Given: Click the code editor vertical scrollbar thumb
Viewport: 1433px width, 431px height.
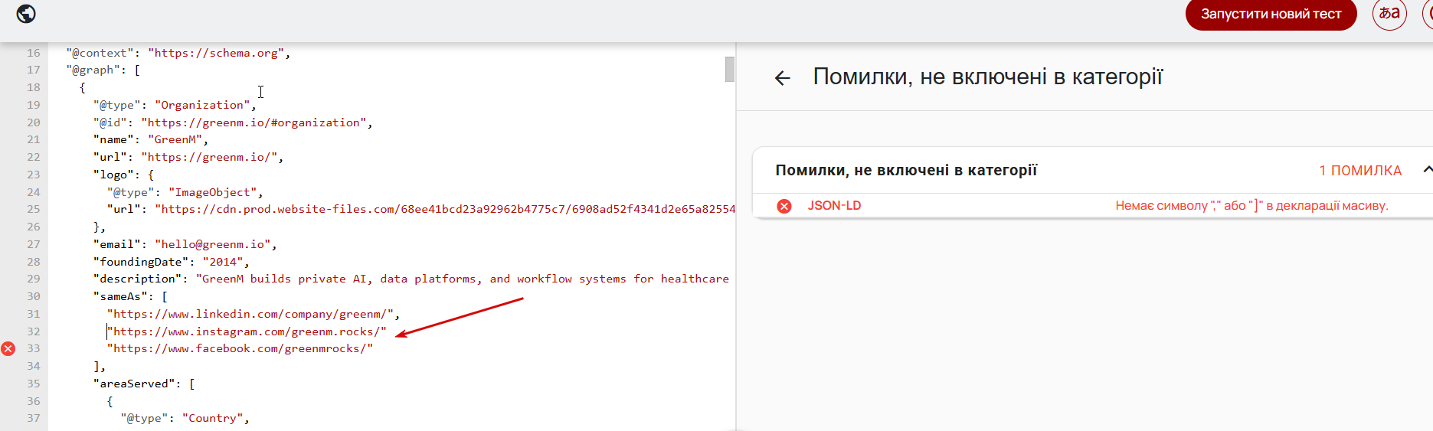Looking at the screenshot, I should (730, 69).
